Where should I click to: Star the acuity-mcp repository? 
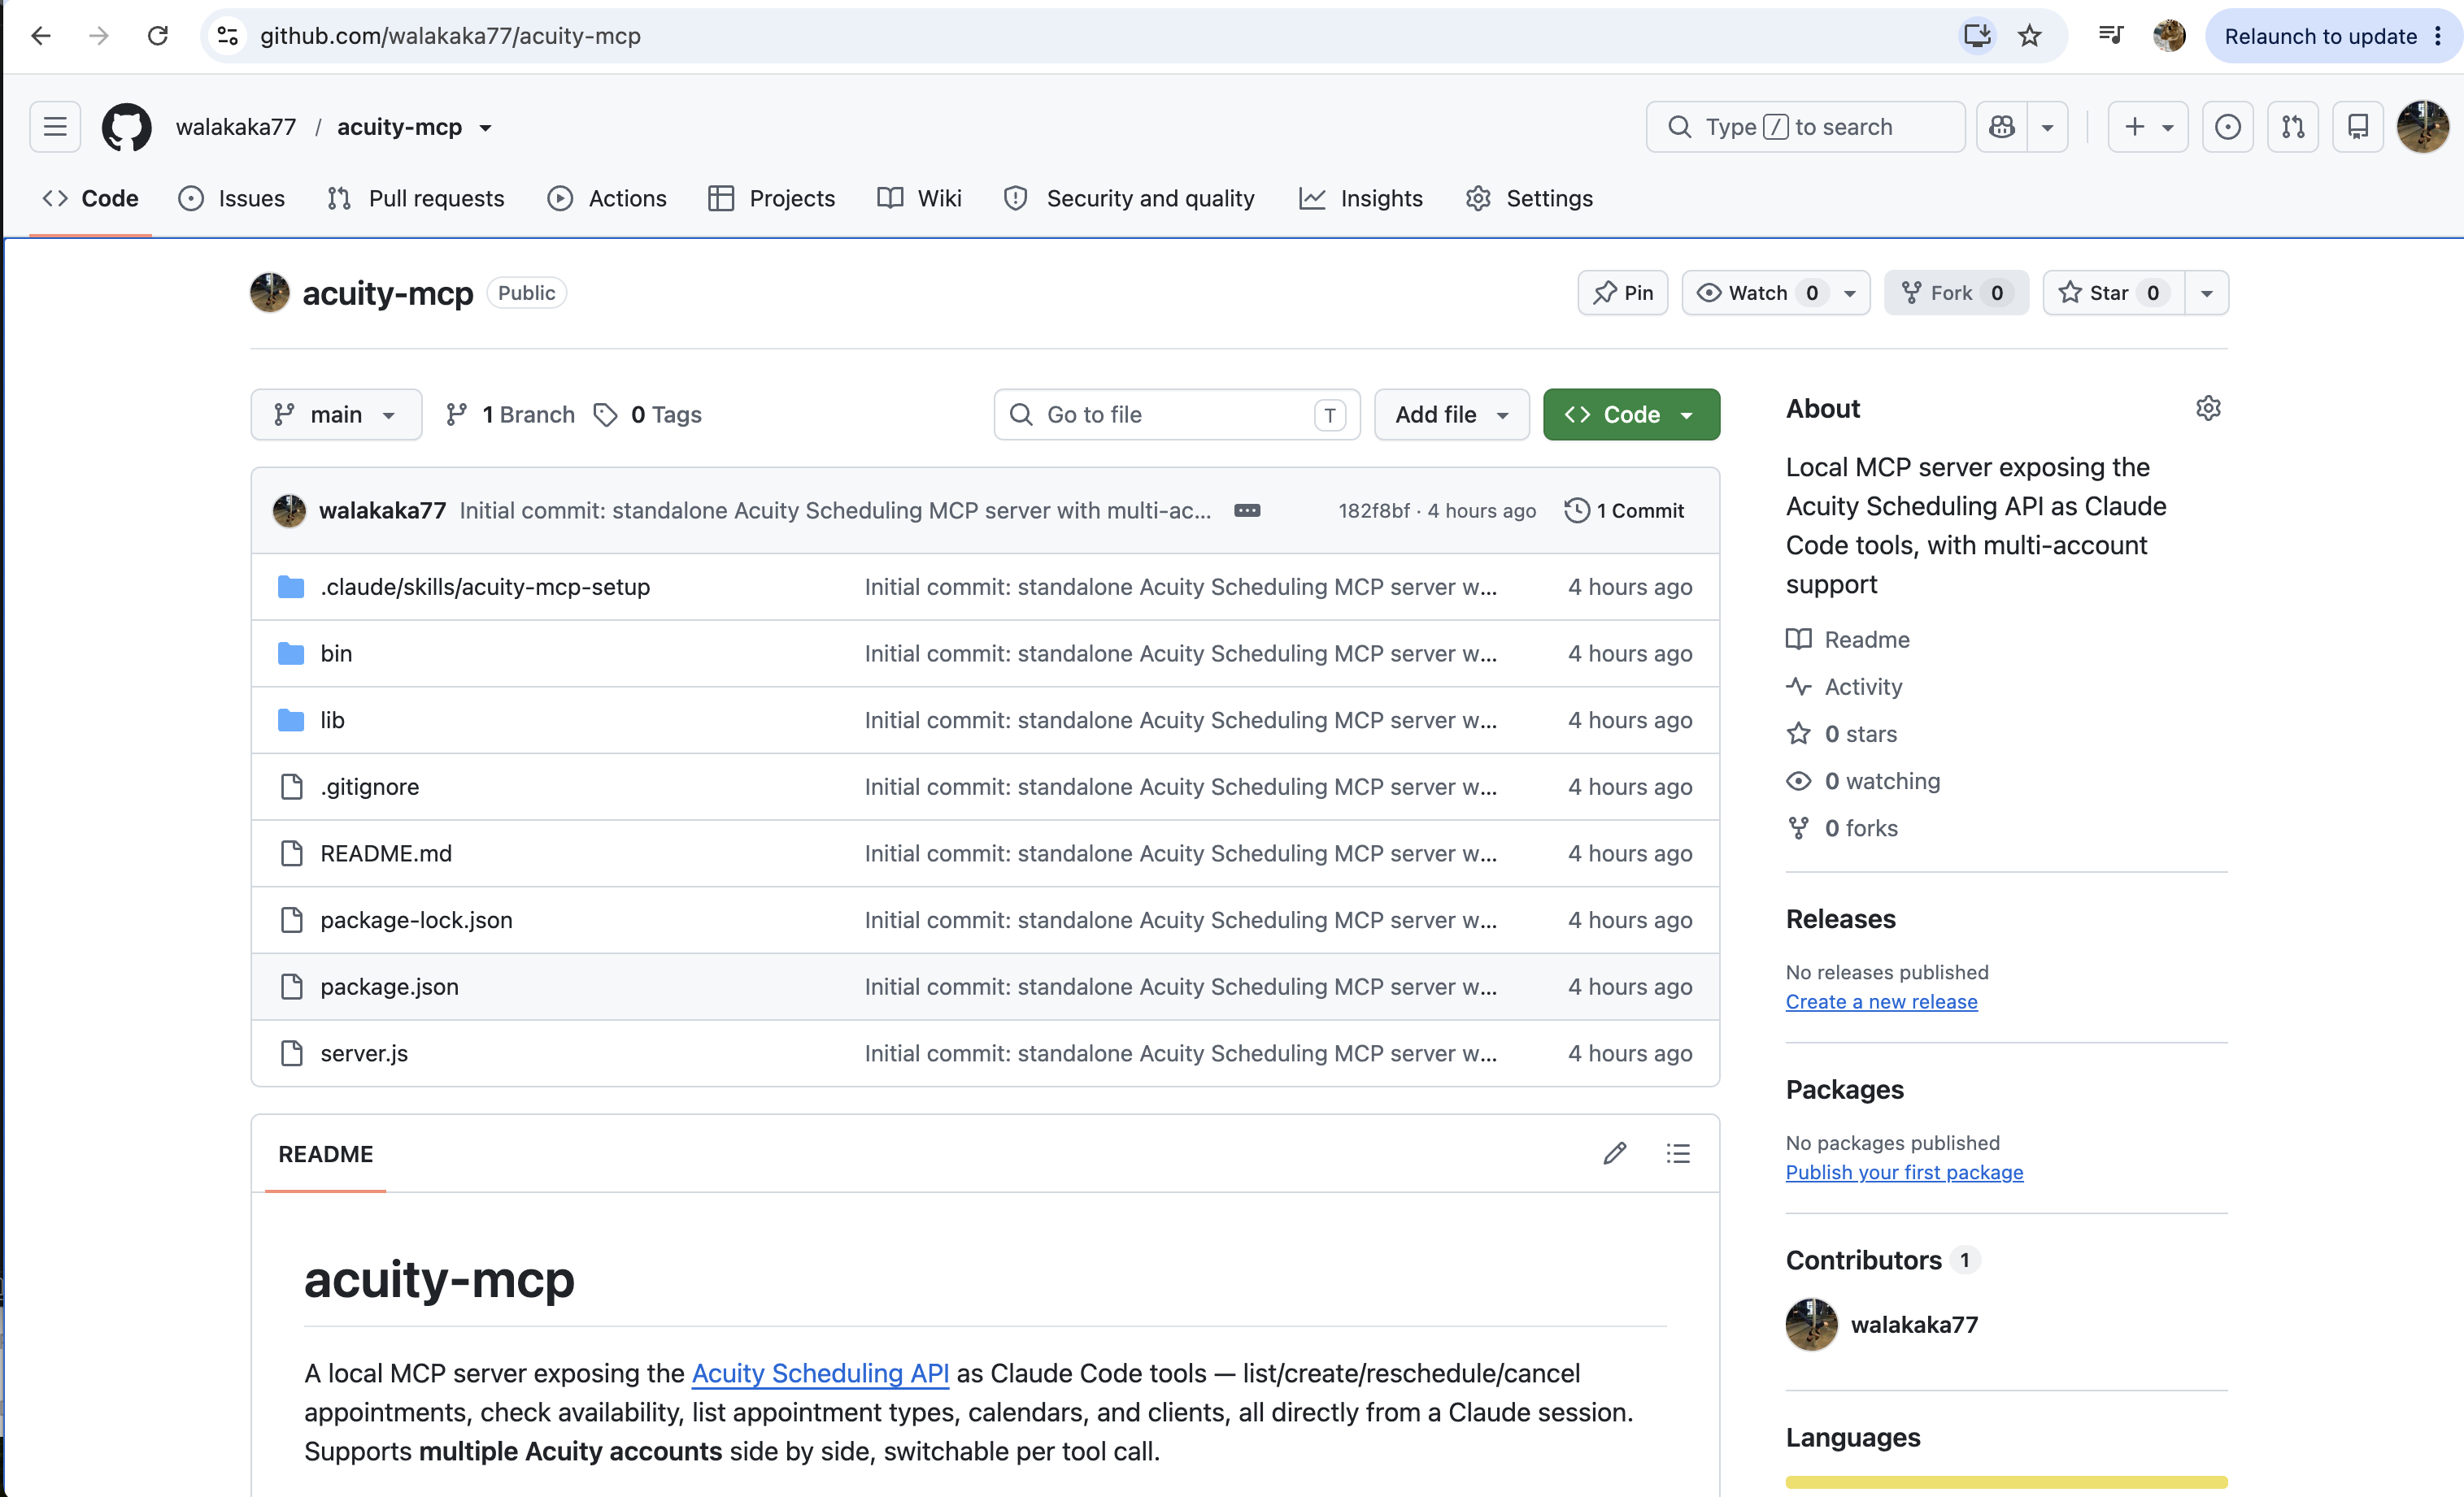[x=2113, y=293]
